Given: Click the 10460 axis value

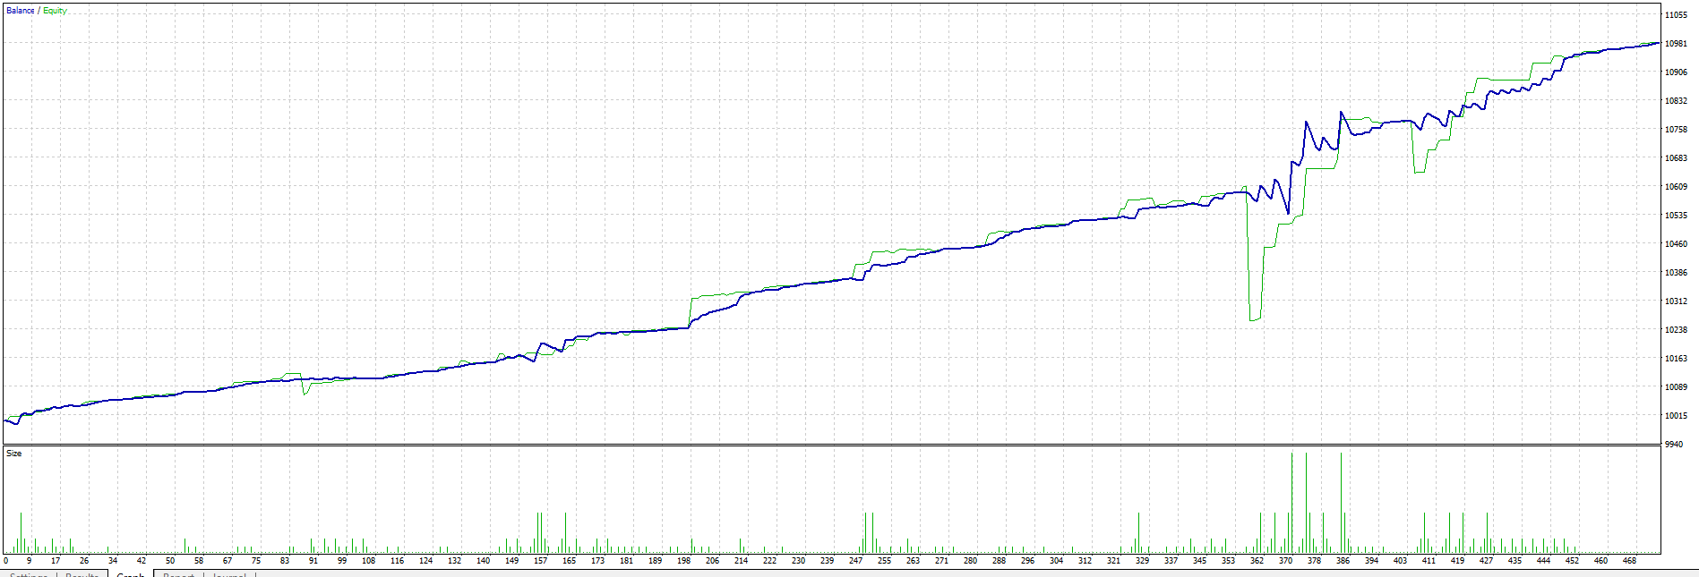Looking at the screenshot, I should pos(1676,243).
